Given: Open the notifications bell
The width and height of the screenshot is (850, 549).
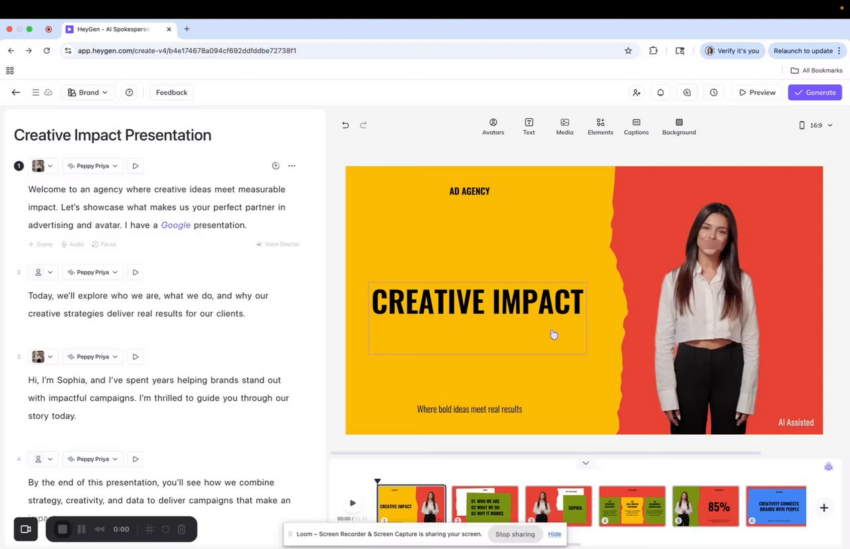Looking at the screenshot, I should pos(661,92).
